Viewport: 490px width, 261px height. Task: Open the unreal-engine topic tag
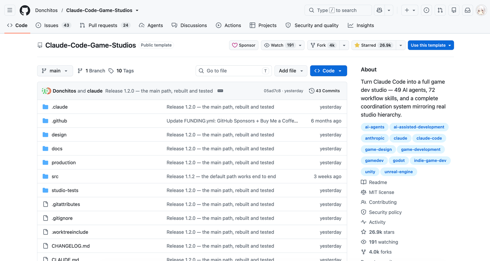(x=398, y=172)
